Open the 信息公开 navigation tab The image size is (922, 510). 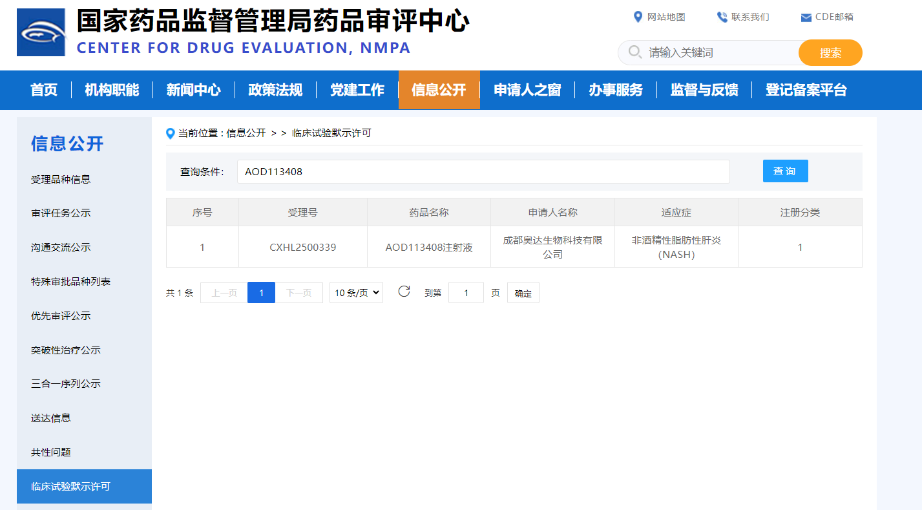[x=439, y=90]
